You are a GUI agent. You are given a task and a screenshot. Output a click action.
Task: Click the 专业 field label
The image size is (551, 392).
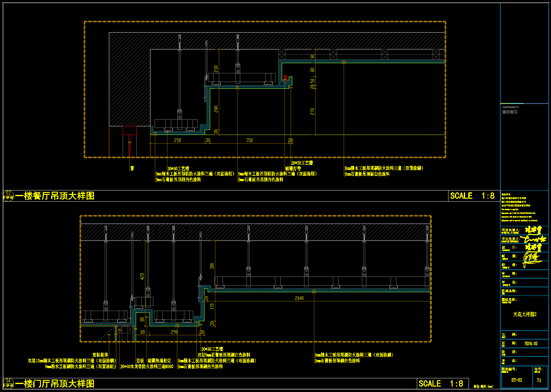coord(509,360)
